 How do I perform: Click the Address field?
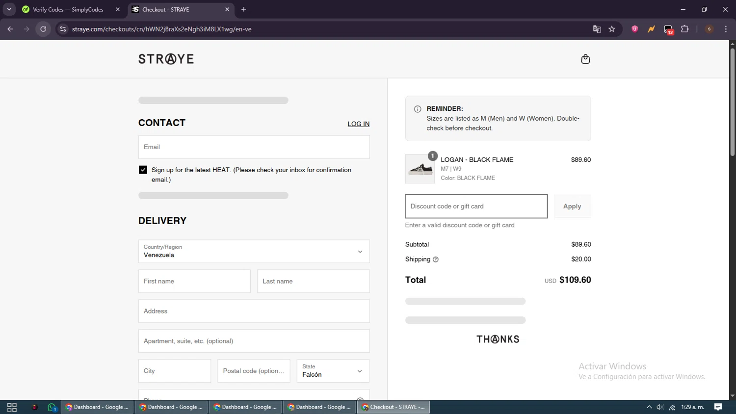tap(254, 311)
